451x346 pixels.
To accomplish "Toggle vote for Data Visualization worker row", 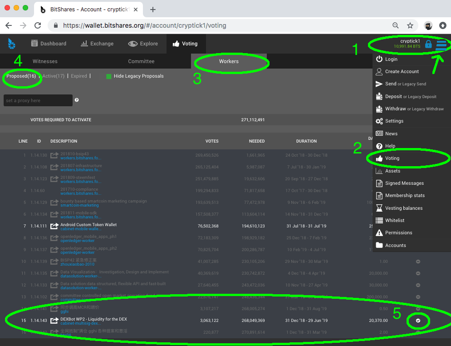I will [418, 273].
